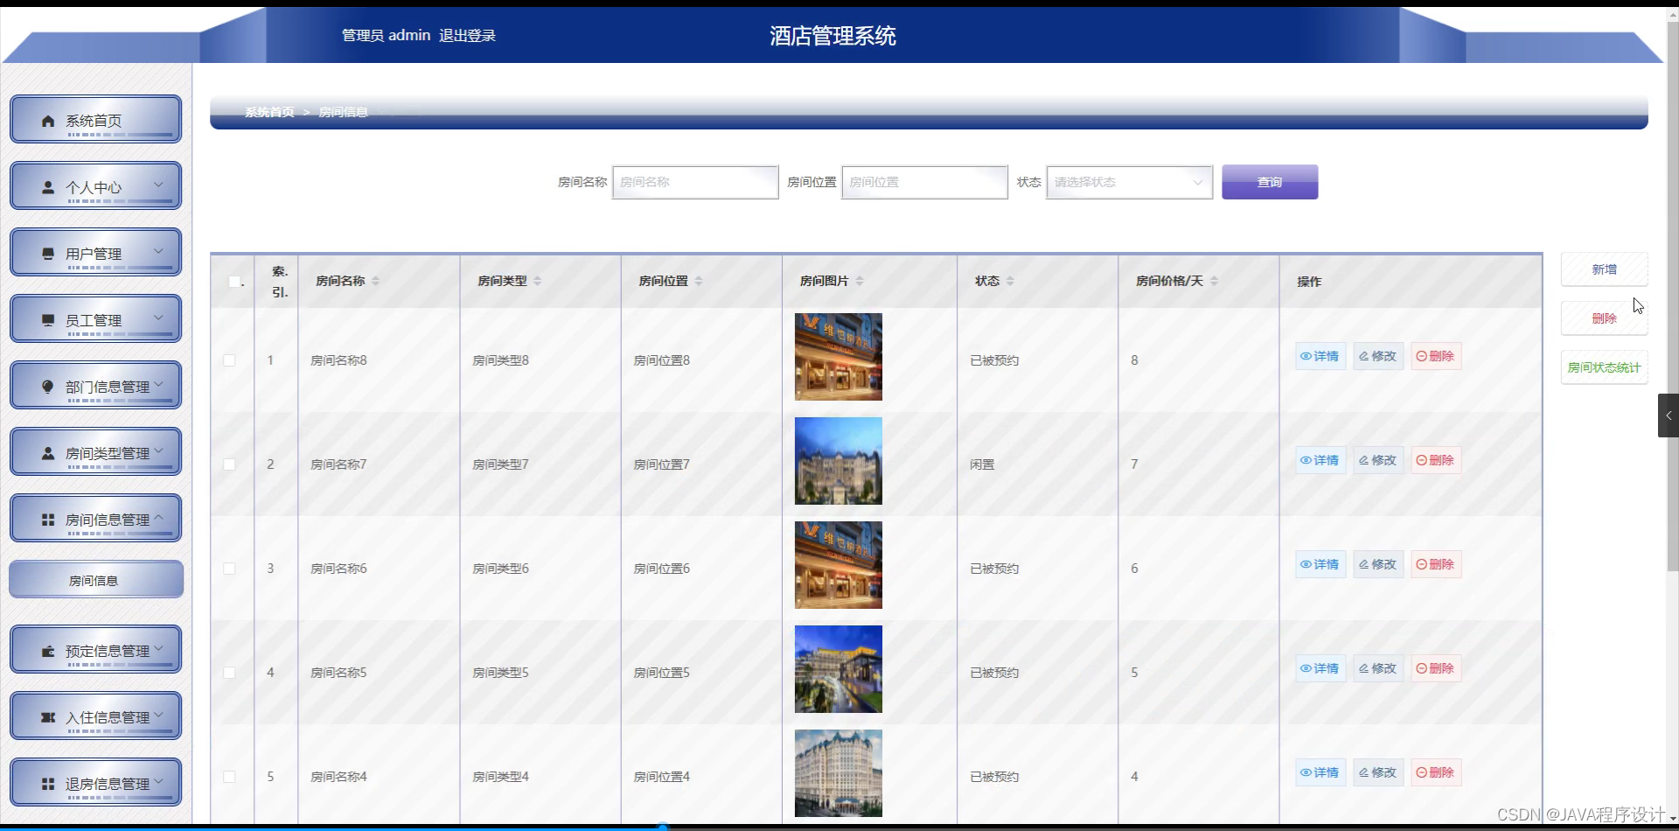Check the box for row 房间名称5
This screenshot has width=1679, height=831.
pyautogui.click(x=229, y=673)
